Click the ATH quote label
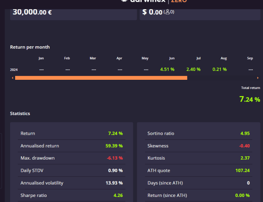Image resolution: width=263 pixels, height=202 pixels. [159, 171]
